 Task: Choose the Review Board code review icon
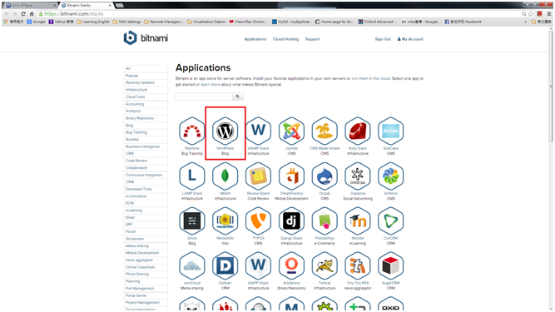(x=259, y=176)
